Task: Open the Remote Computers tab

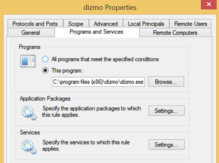Action: click(x=175, y=33)
